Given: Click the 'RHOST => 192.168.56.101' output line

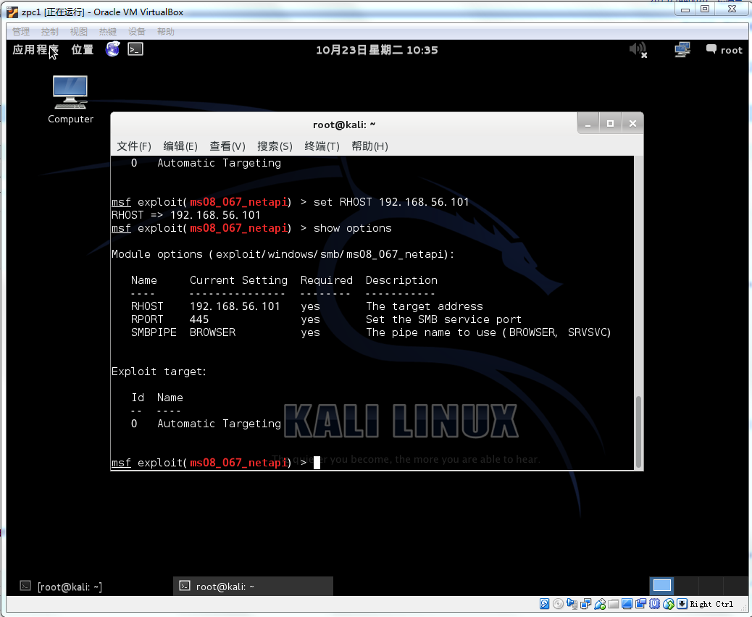Looking at the screenshot, I should 186,215.
